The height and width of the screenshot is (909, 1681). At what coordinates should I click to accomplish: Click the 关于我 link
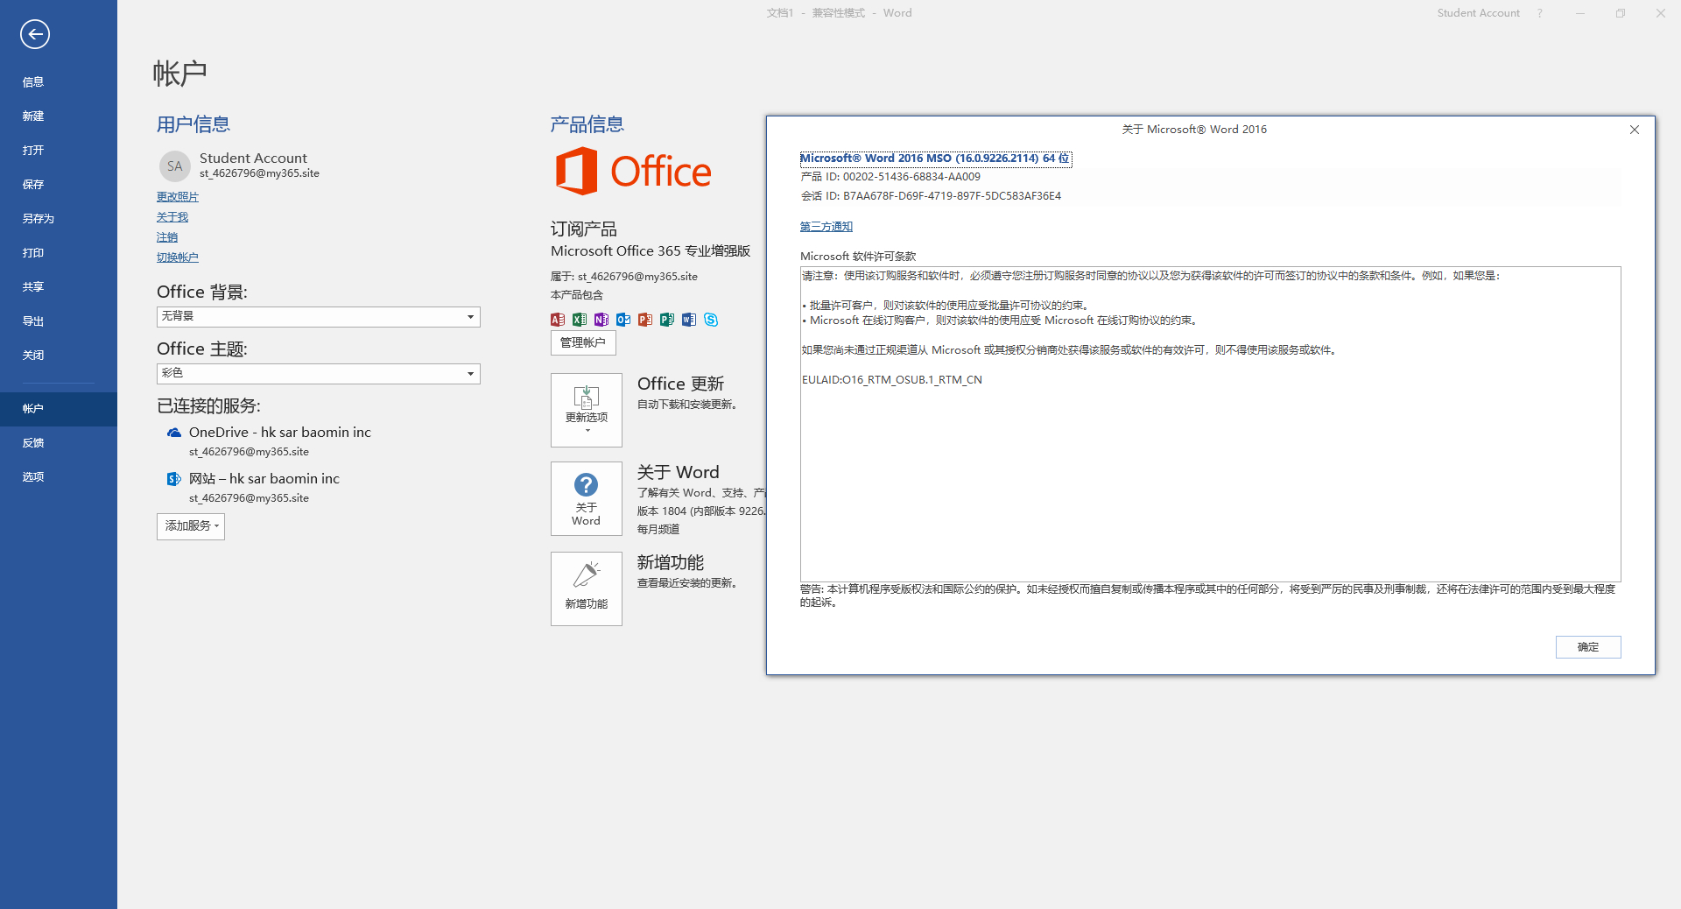click(x=172, y=217)
